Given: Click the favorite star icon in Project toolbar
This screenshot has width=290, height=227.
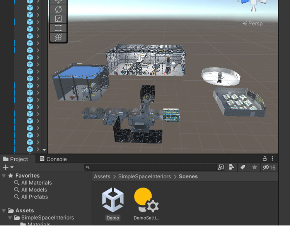Looking at the screenshot, I should tap(254, 167).
